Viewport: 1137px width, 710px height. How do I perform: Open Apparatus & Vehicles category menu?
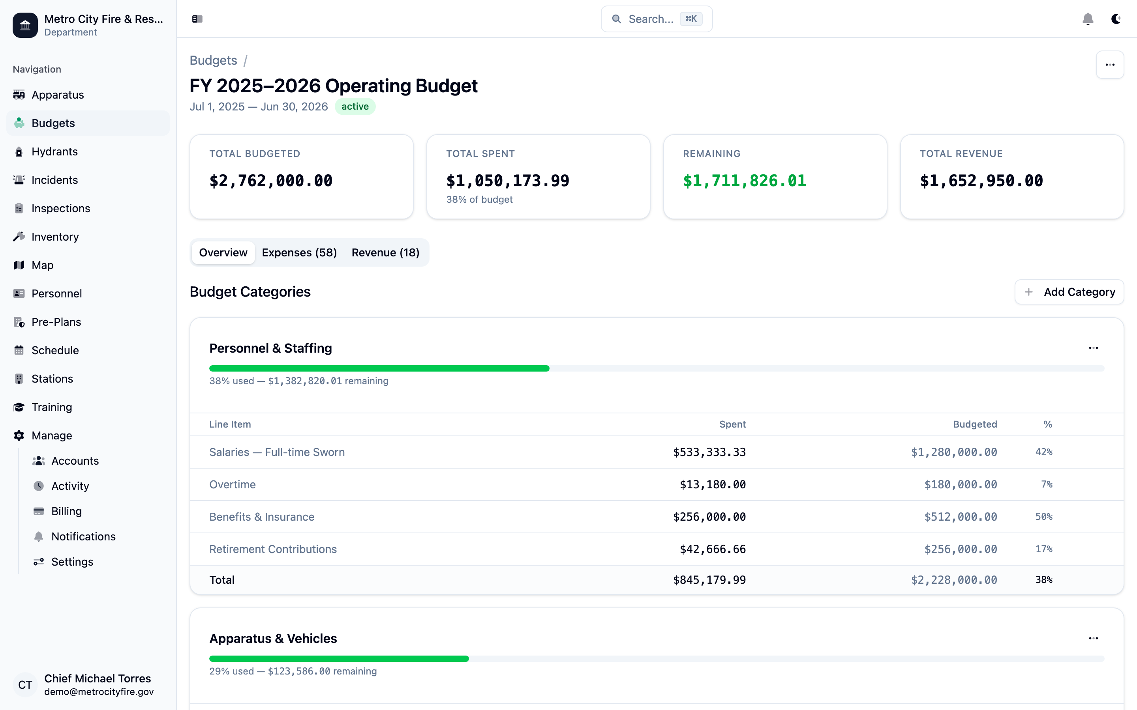click(x=1093, y=638)
